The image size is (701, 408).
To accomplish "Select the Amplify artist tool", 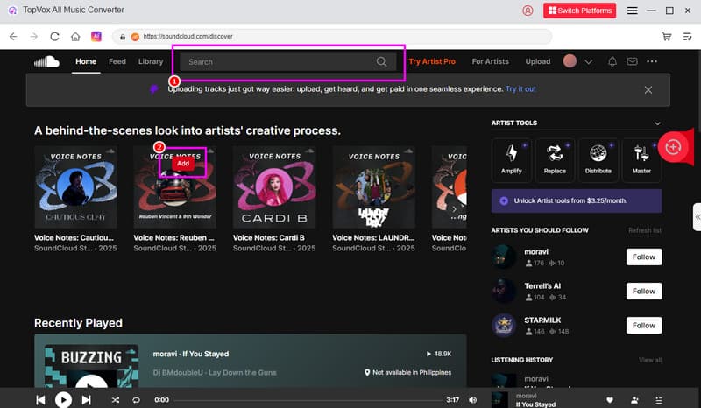I will (512, 160).
